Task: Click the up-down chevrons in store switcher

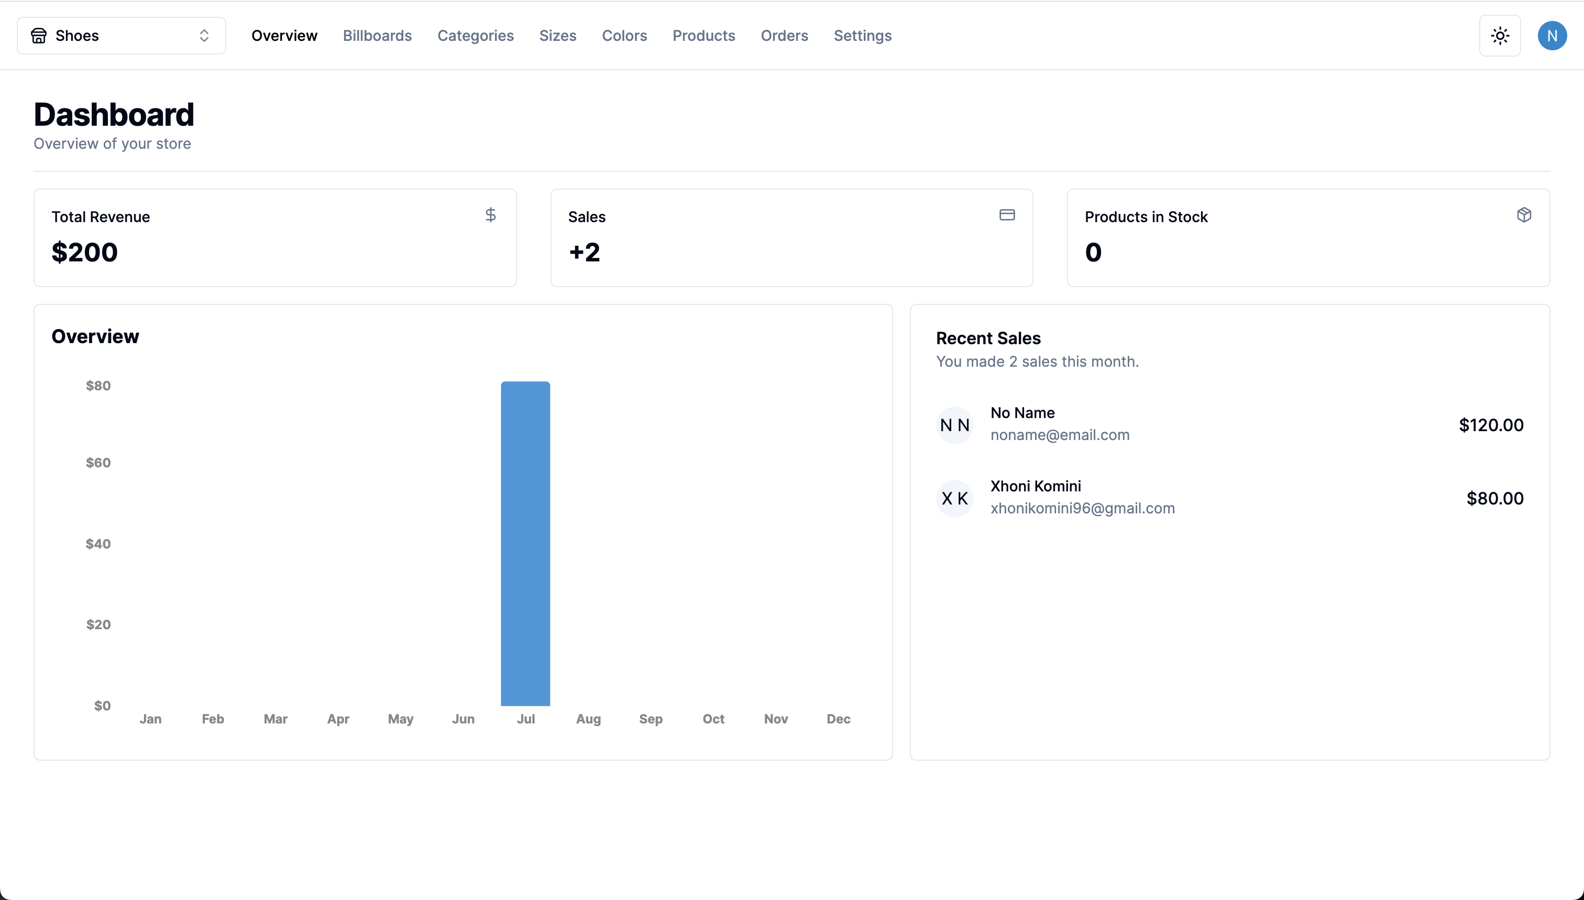Action: coord(204,36)
